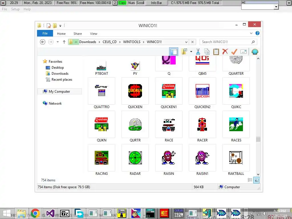Open Google Chrome from the taskbar
Viewport: 292px width, 219px height.
[x=35, y=213]
